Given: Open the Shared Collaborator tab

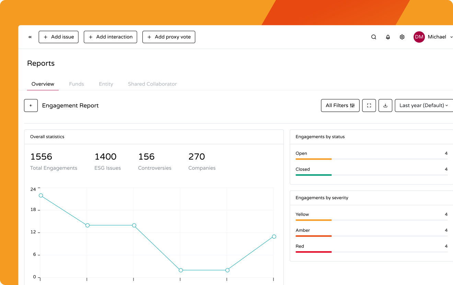Looking at the screenshot, I should (152, 84).
